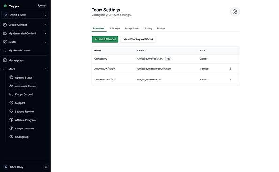Viewport: 279px width, 172px height.
Task: Click the My Generated Content folder icon
Action: (x=5, y=33)
